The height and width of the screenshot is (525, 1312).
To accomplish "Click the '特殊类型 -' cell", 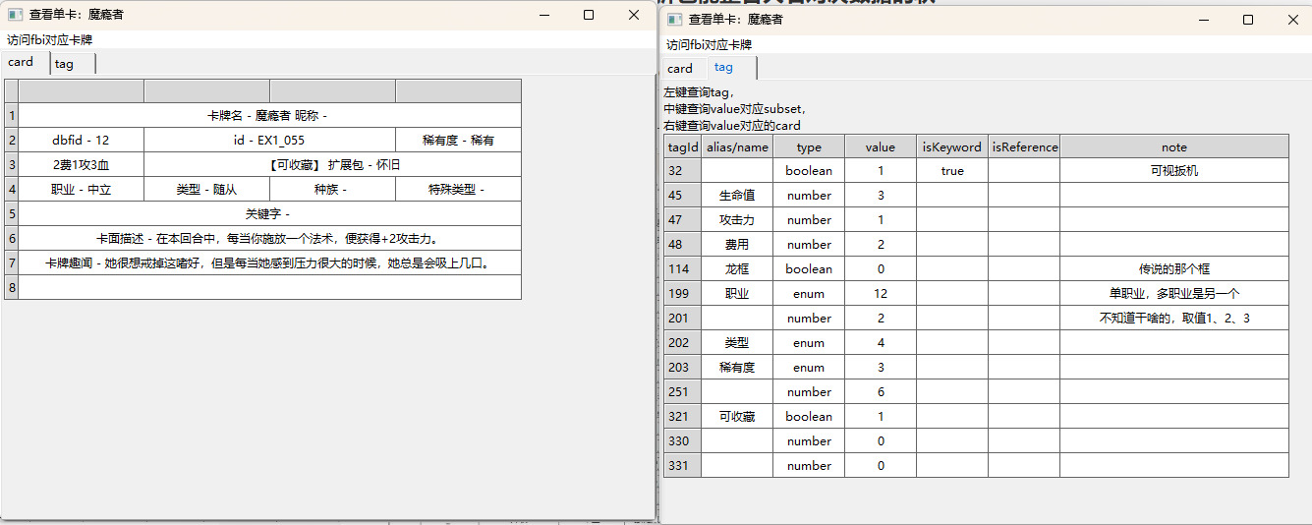I will pyautogui.click(x=458, y=190).
